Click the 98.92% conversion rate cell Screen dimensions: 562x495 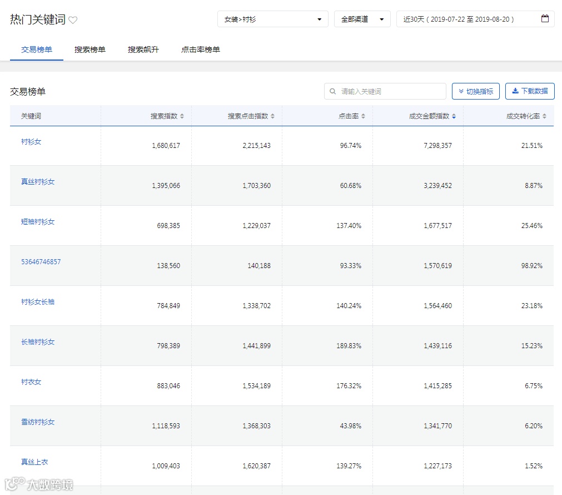pyautogui.click(x=532, y=266)
